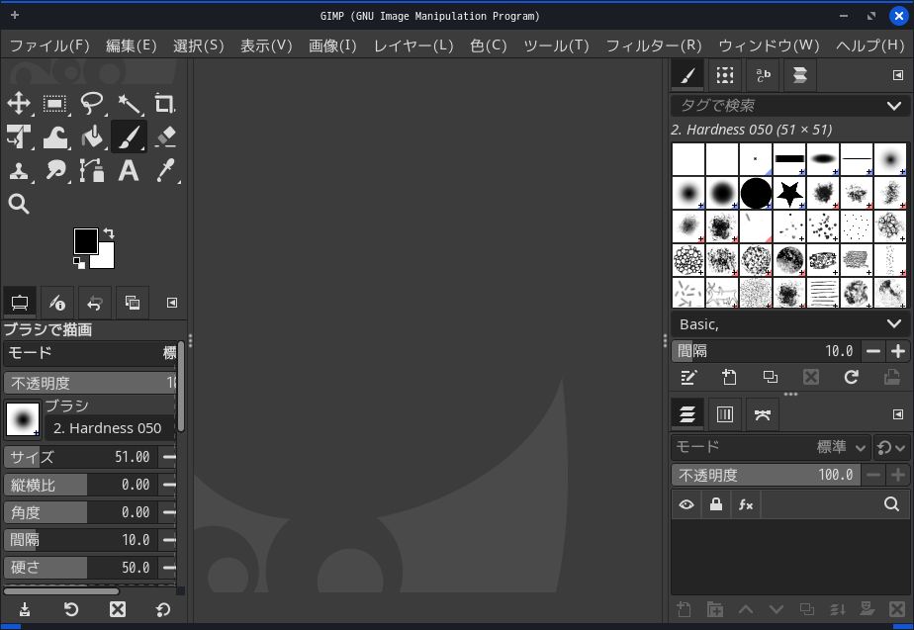This screenshot has width=914, height=630.
Task: Decrease the サイズ value with minus
Action: 169,457
